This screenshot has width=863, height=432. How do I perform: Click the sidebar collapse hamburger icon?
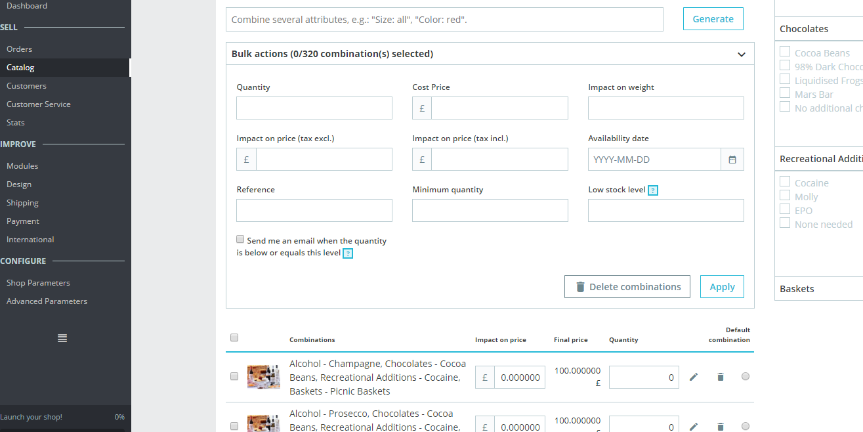coord(62,338)
